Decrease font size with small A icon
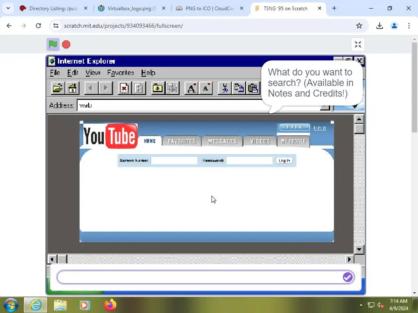This screenshot has width=418, height=313. pyautogui.click(x=206, y=88)
